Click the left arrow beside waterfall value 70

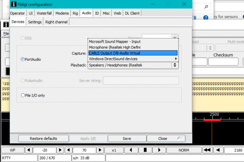point(69,150)
